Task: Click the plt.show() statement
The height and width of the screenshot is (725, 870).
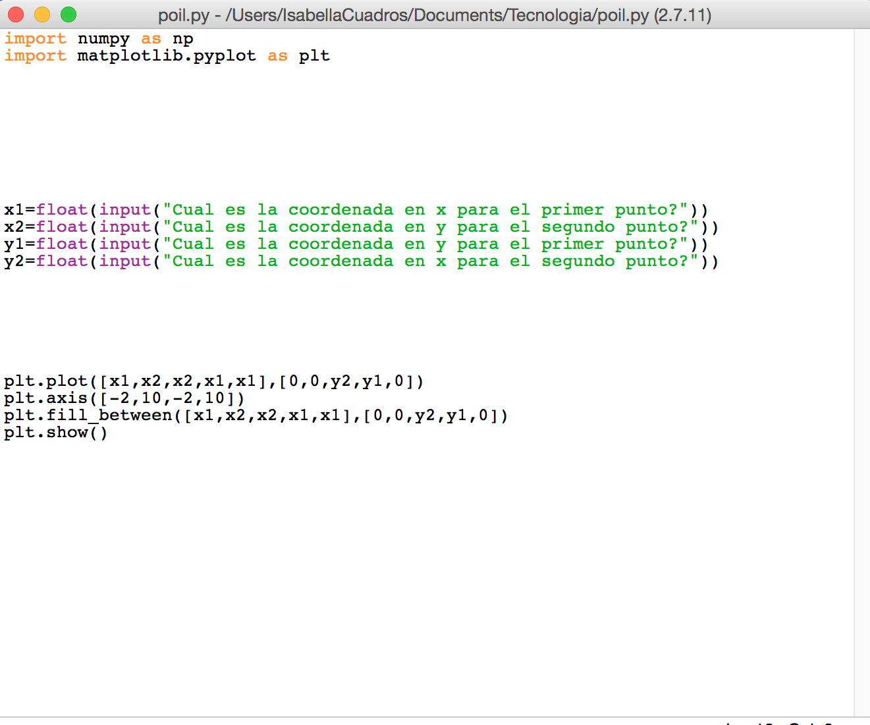Action: point(55,432)
